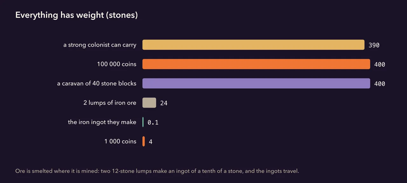Select the 'a caravan of 40 stone blocks' label

click(97, 84)
